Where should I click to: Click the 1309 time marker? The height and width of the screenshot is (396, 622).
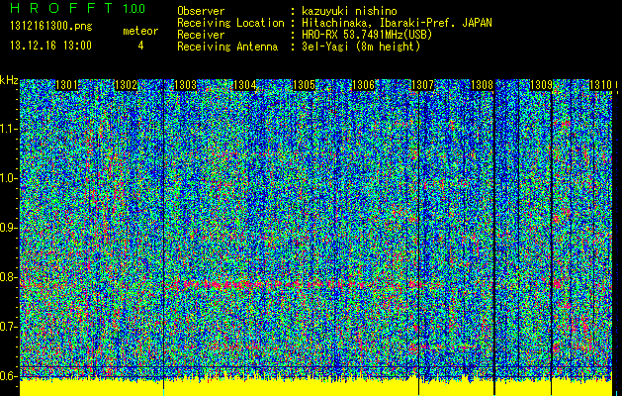542,86
